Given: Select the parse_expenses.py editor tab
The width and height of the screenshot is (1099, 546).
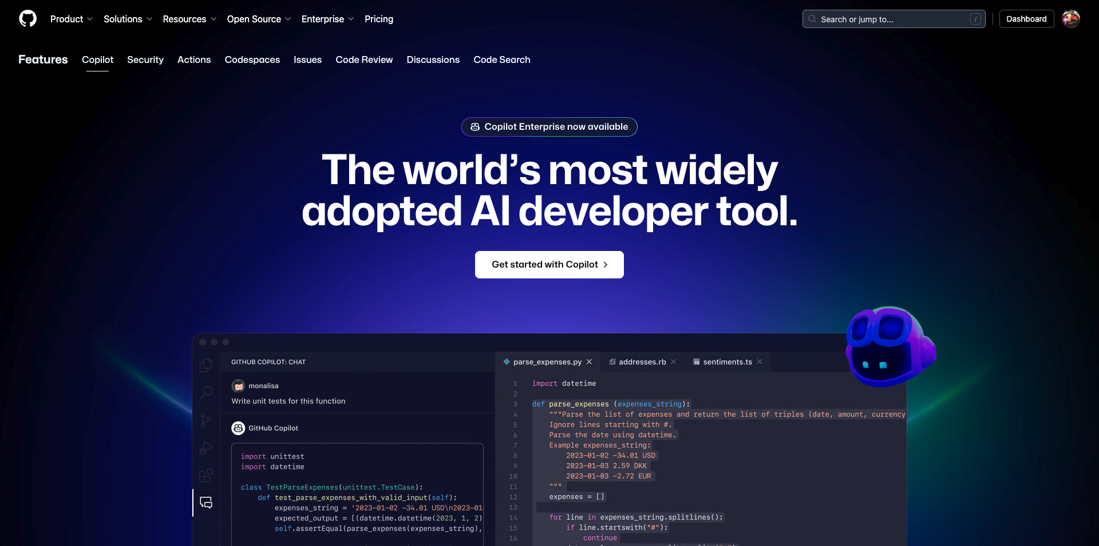Looking at the screenshot, I should (547, 362).
